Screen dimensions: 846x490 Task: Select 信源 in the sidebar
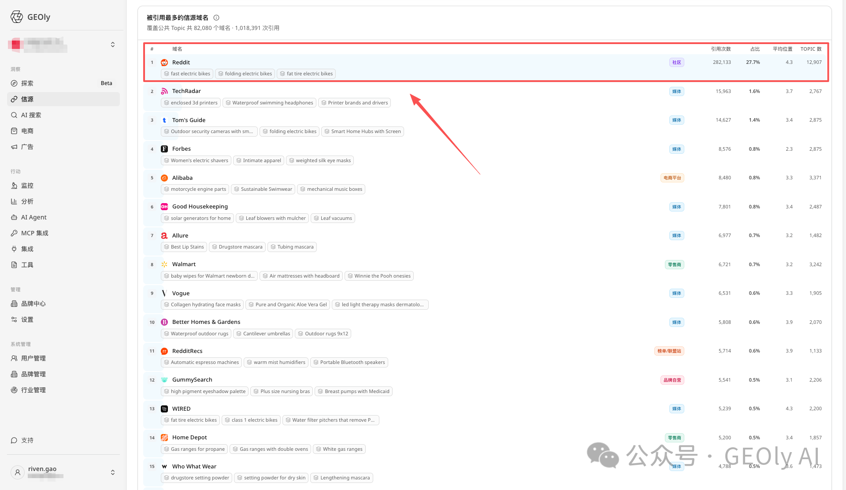tap(63, 99)
